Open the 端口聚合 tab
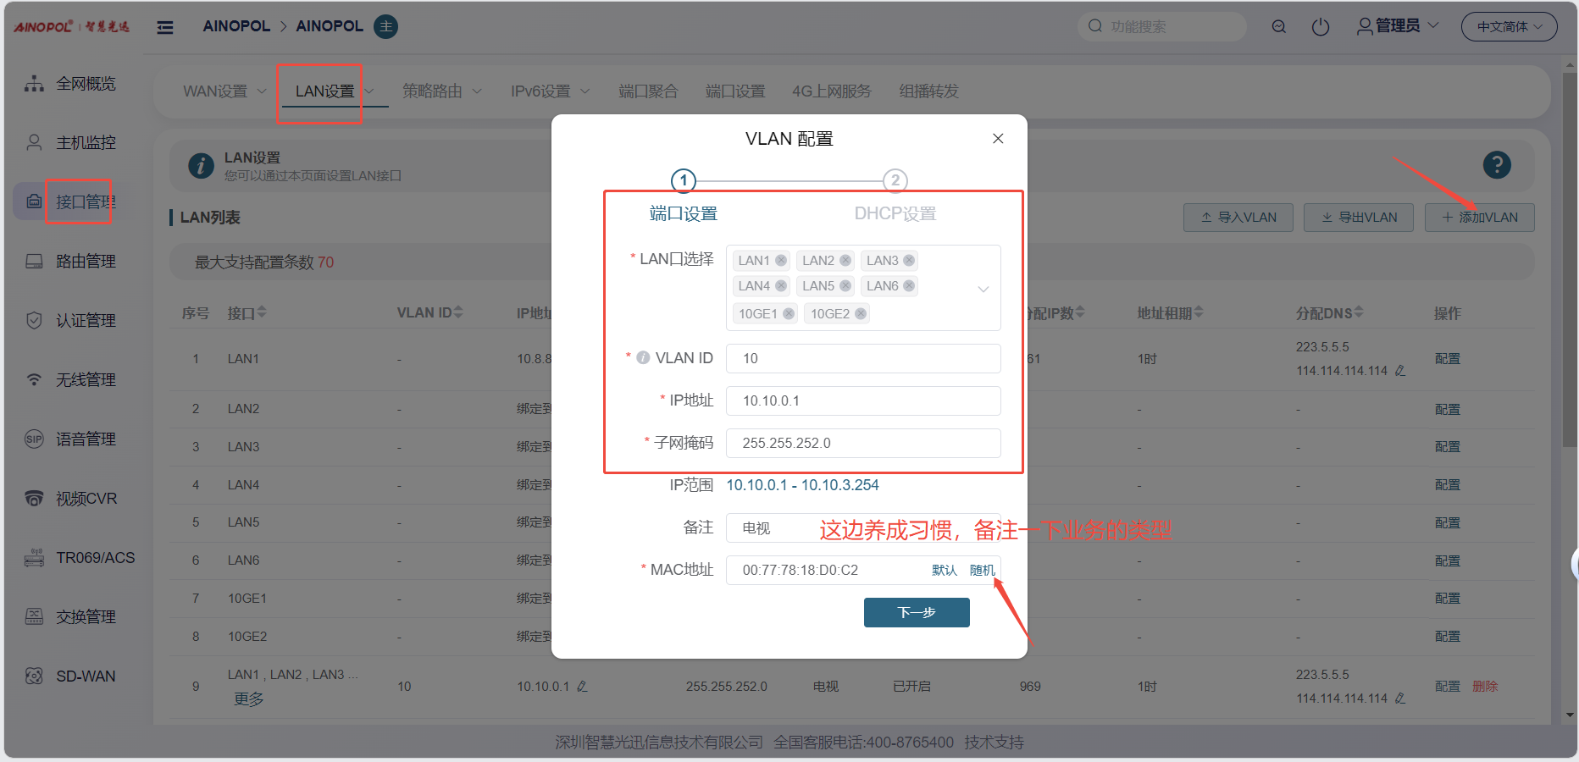The image size is (1579, 762). tap(648, 91)
